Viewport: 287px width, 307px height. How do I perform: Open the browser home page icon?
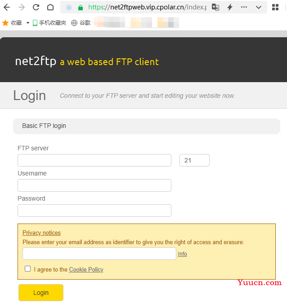[50, 8]
